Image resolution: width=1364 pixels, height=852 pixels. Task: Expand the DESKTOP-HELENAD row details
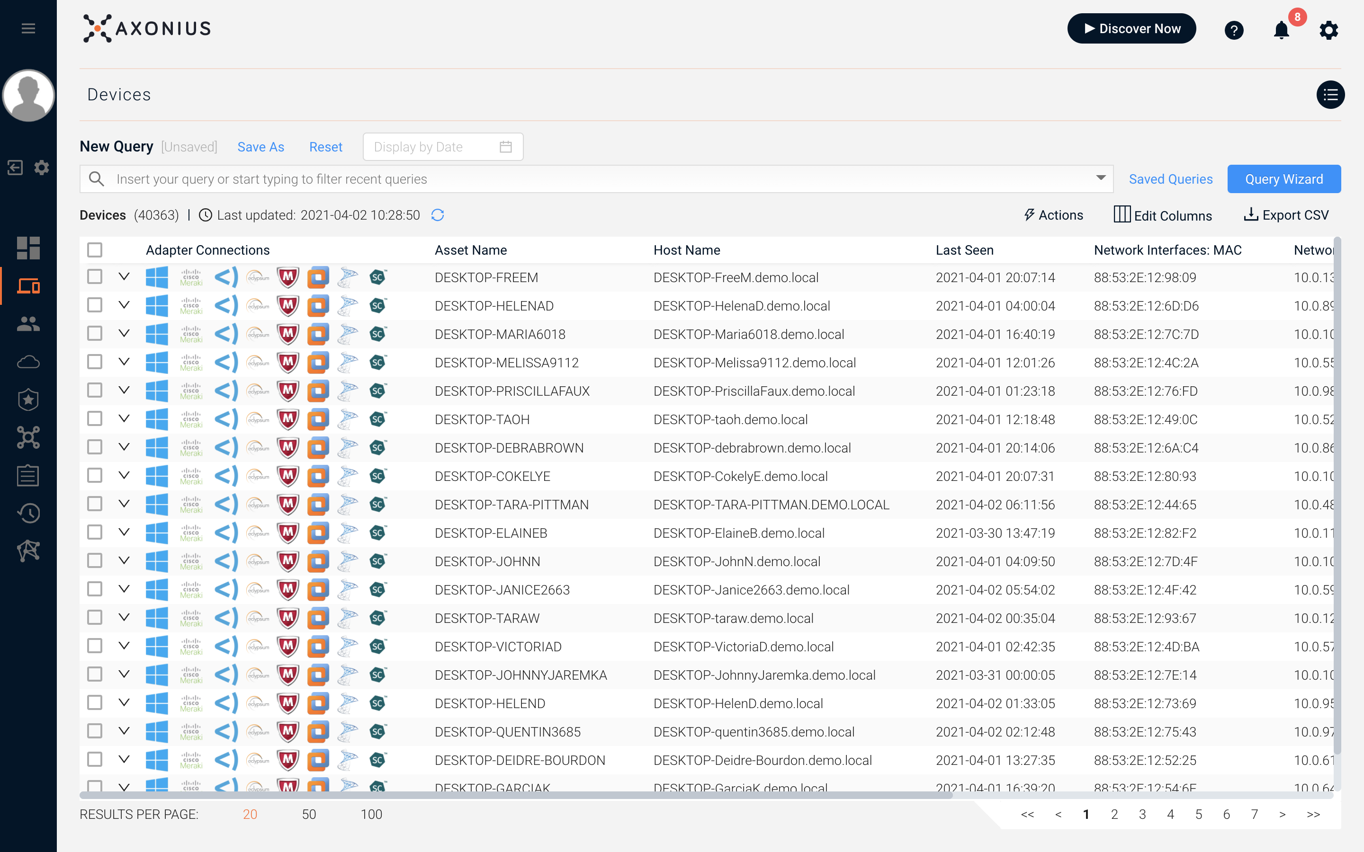pyautogui.click(x=124, y=305)
